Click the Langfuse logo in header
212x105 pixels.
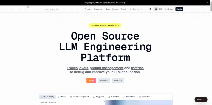[28, 8]
